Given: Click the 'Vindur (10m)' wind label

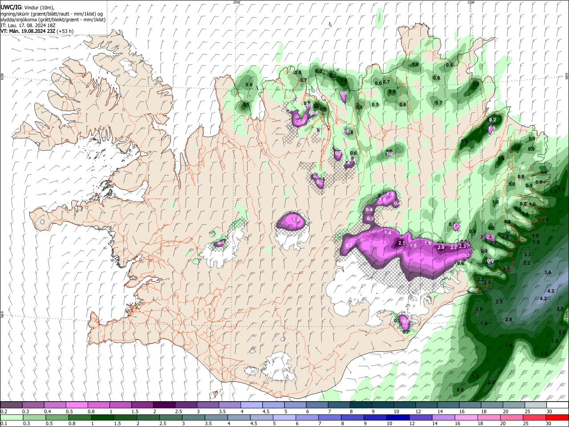Looking at the screenshot, I should pyautogui.click(x=38, y=7).
